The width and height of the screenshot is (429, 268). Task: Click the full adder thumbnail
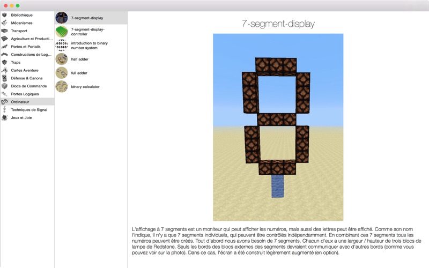62,73
